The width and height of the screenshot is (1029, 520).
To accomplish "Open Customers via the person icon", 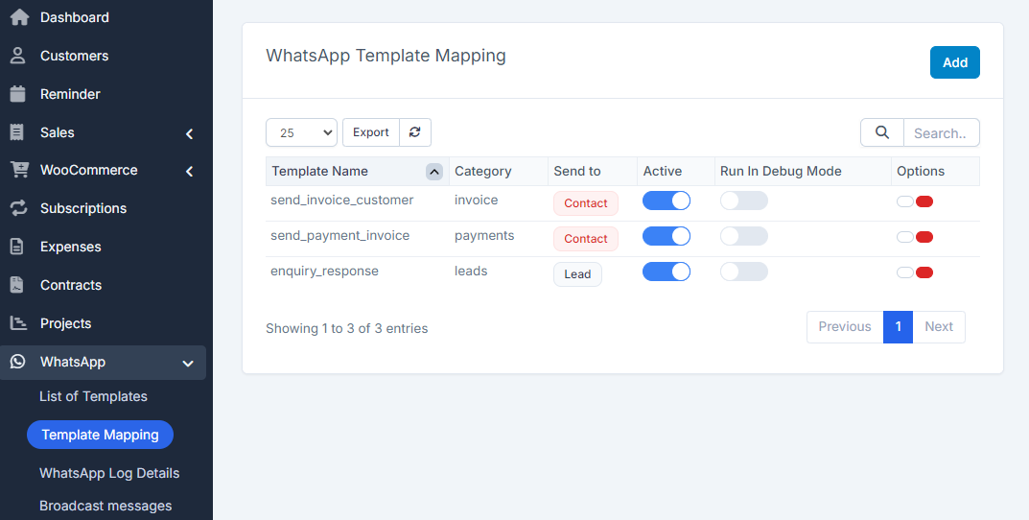I will [17, 56].
